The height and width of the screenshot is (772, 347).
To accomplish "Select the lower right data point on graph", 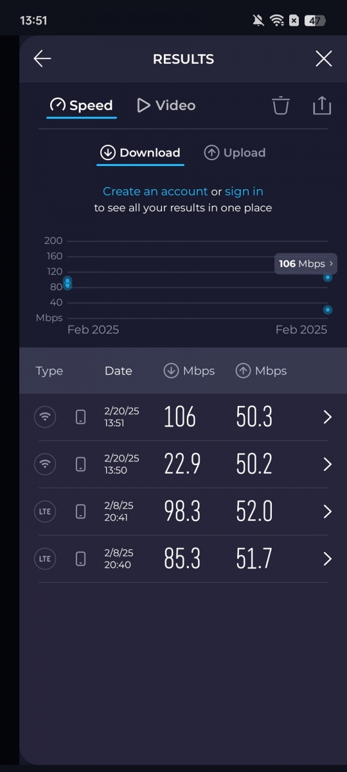I will coord(328,309).
